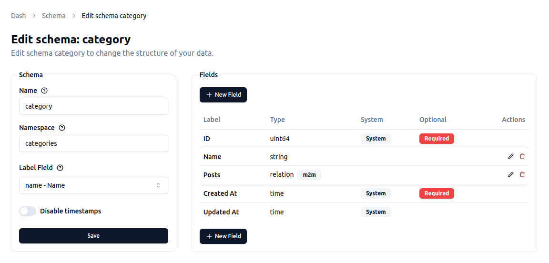Toggle the Disable timestamps switch
The width and height of the screenshot is (549, 263).
tap(28, 211)
